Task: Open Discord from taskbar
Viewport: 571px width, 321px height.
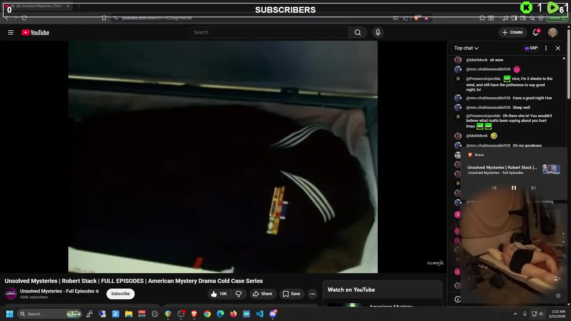Action: pos(273,314)
